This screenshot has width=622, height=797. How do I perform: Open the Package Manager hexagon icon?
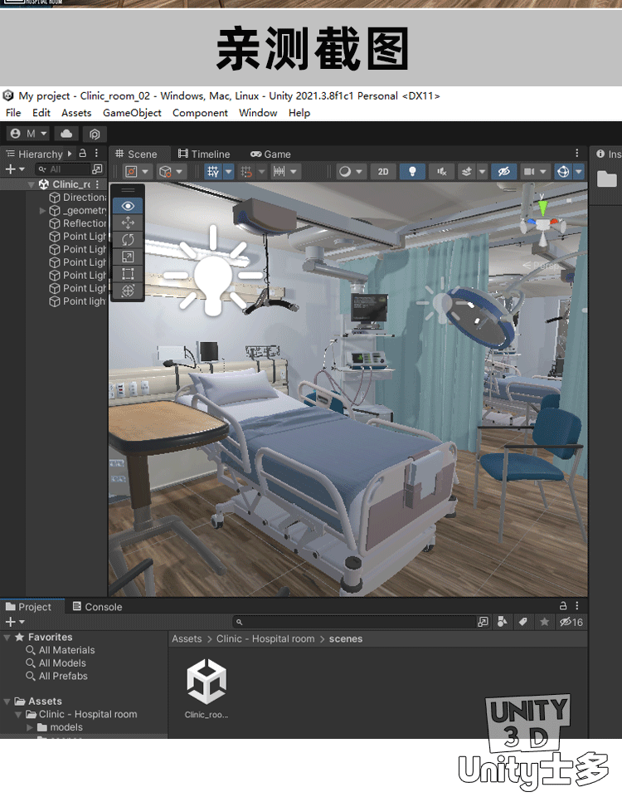[x=95, y=134]
